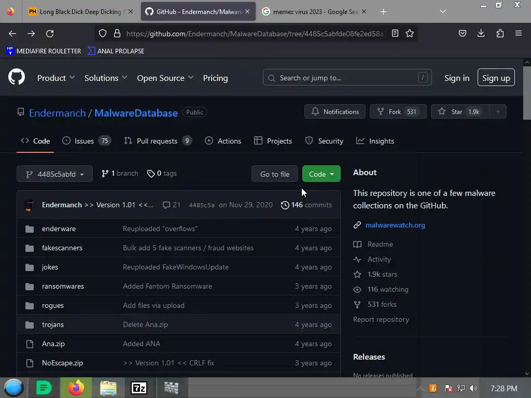The image size is (531, 398).
Task: Open the jokes folder
Action: coord(50,267)
